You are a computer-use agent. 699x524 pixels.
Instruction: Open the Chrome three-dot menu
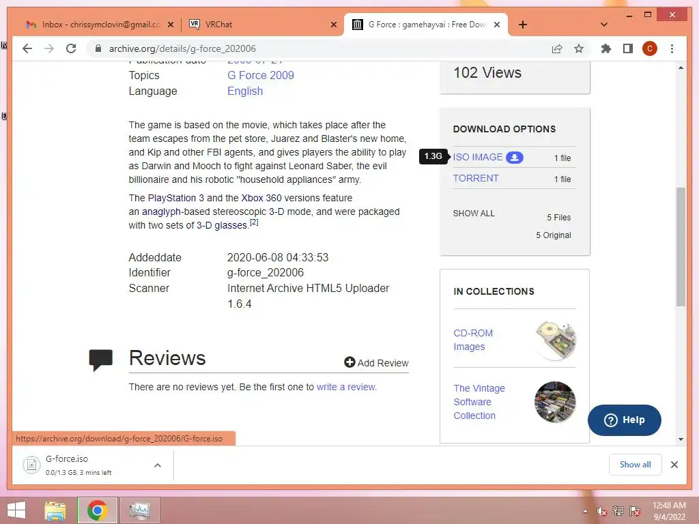pos(672,48)
